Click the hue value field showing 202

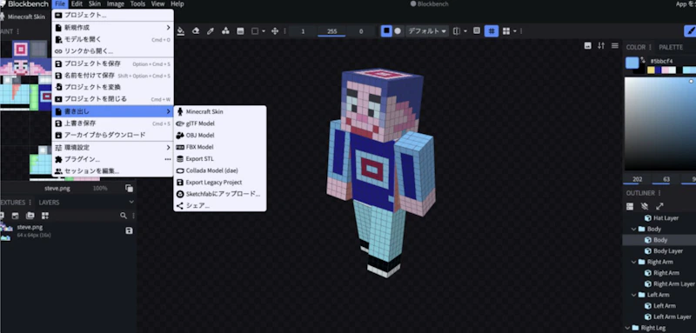(638, 179)
